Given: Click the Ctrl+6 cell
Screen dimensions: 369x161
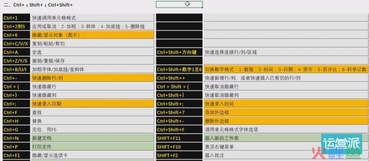Looking at the screenshot, I should [16, 35].
